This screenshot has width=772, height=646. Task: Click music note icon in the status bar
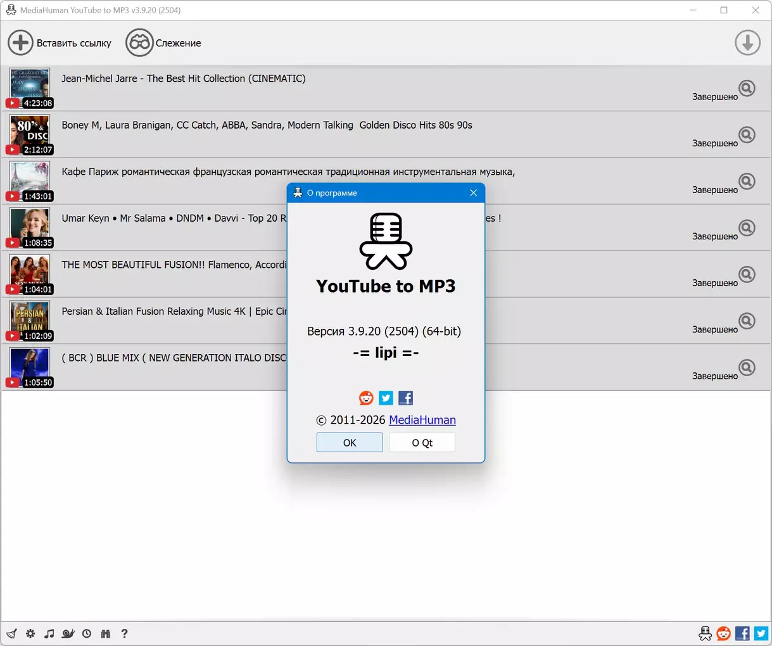tap(49, 633)
